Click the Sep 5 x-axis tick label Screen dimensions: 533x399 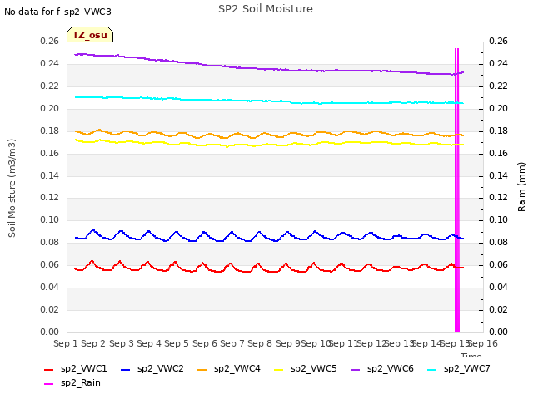click(x=177, y=343)
